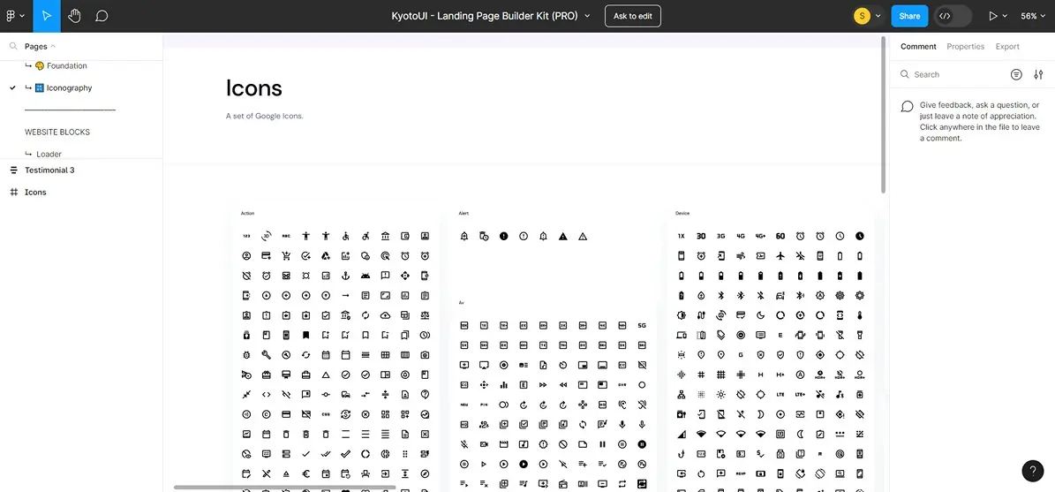The width and height of the screenshot is (1055, 492).
Task: Click the blue Share button
Action: pos(909,16)
